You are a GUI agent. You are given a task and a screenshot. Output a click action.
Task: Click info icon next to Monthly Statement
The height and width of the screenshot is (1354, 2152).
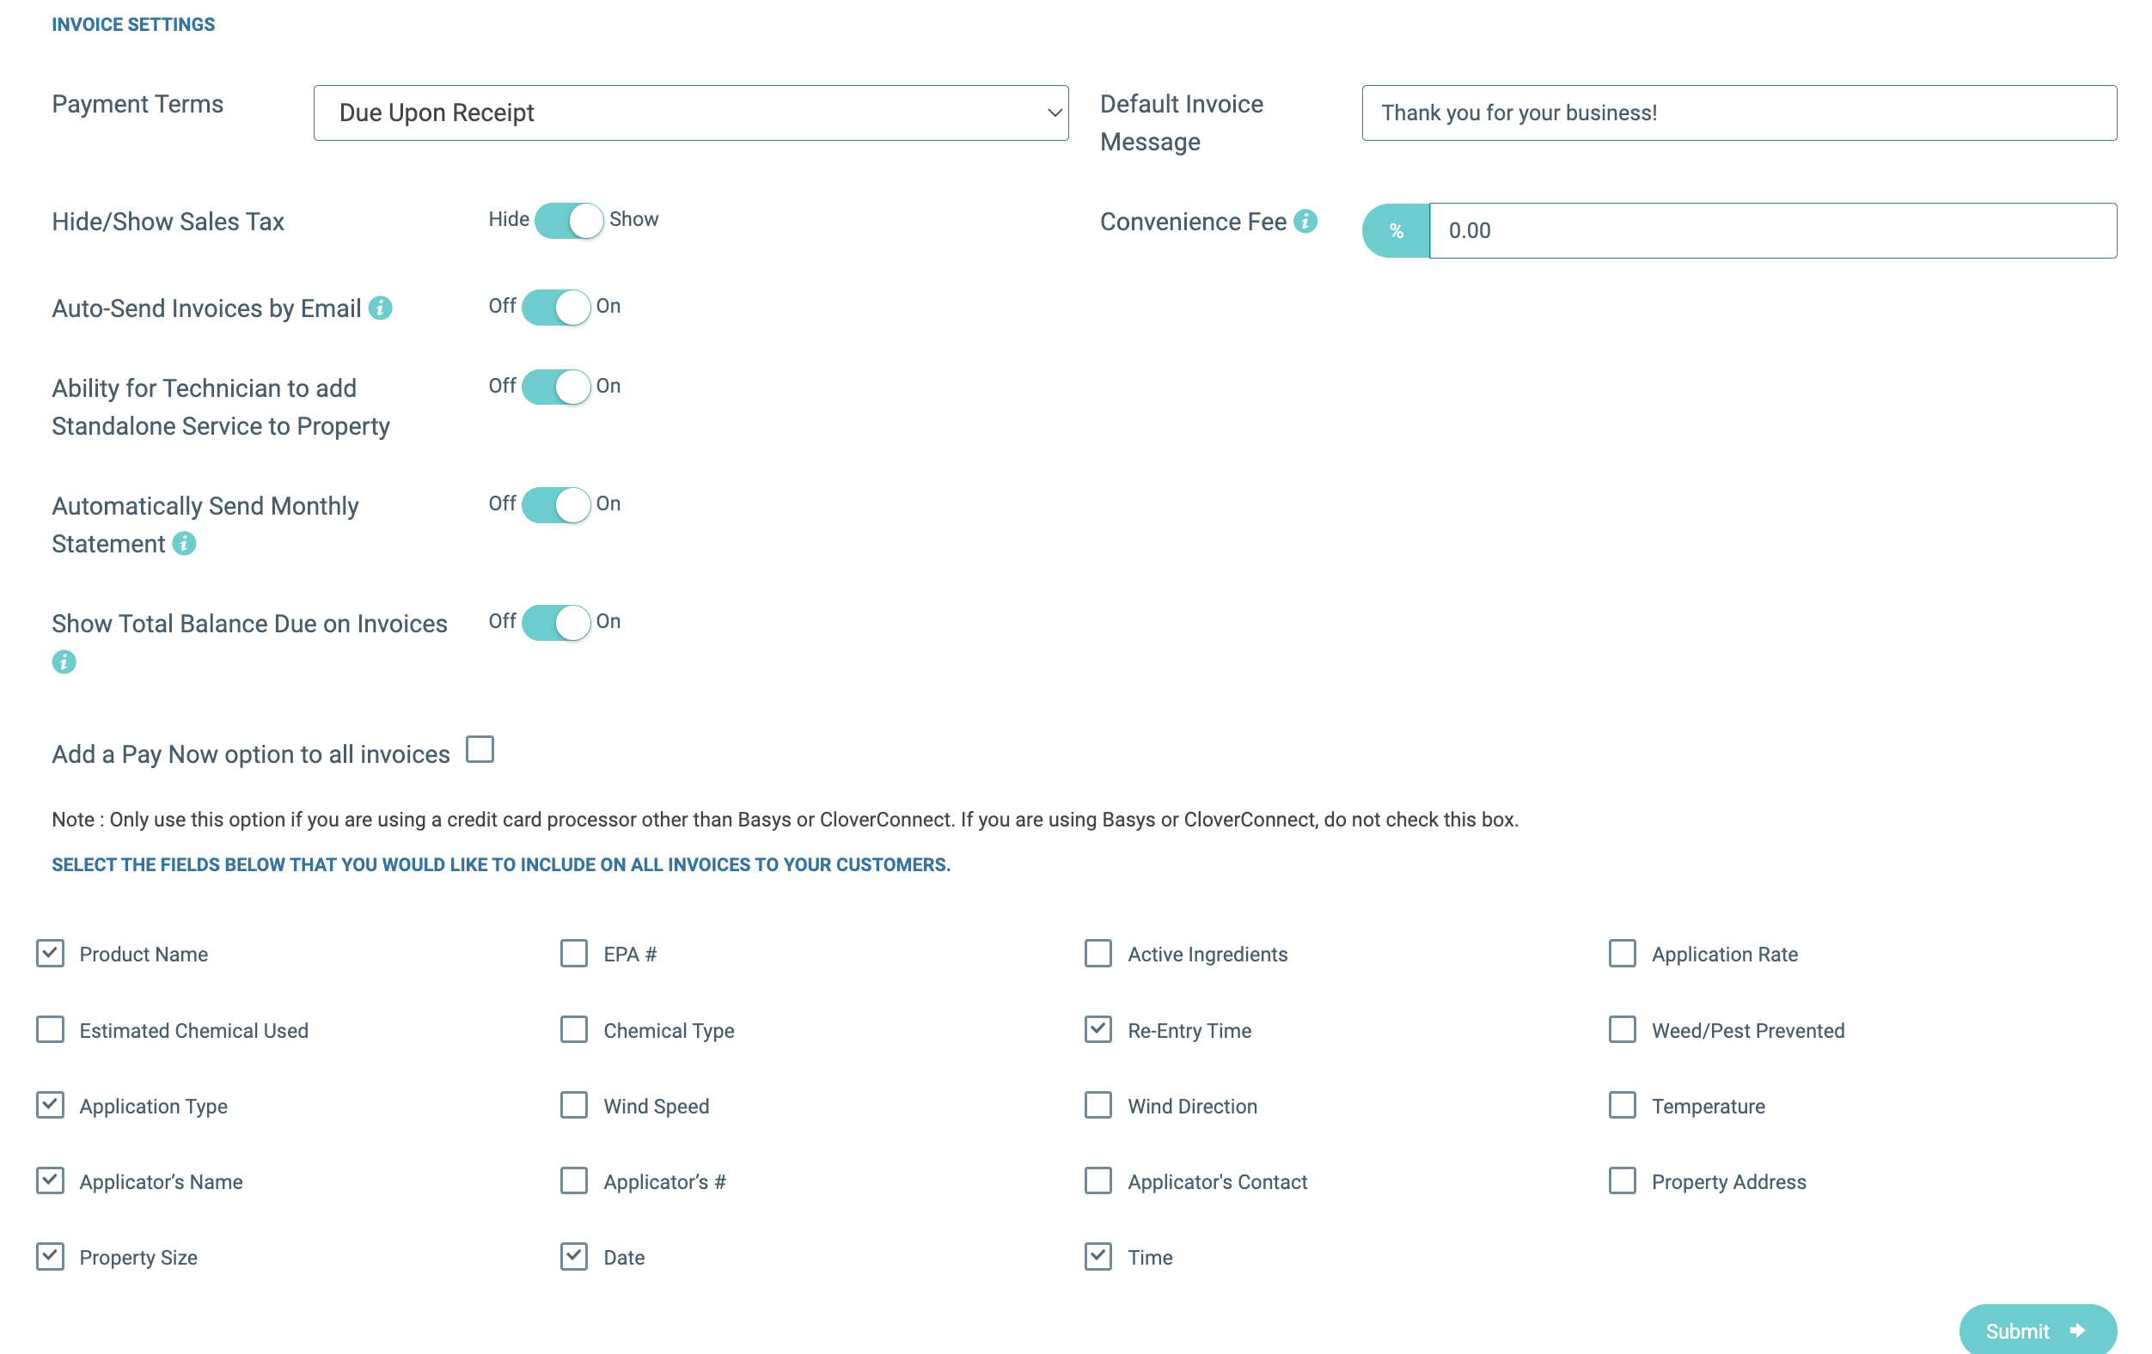point(184,543)
